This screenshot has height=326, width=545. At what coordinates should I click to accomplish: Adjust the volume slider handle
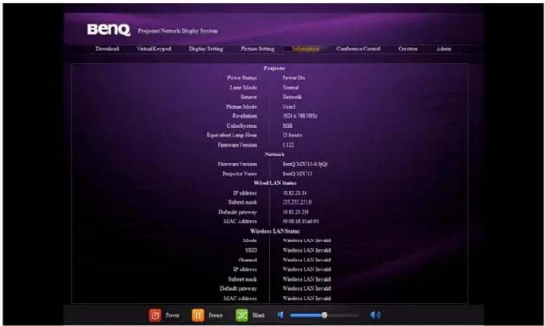(324, 315)
